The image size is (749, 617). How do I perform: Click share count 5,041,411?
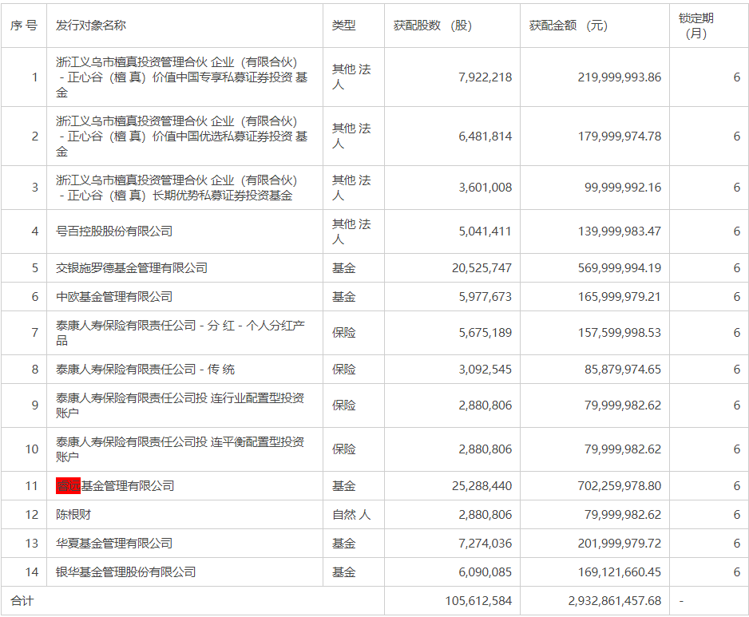click(485, 231)
